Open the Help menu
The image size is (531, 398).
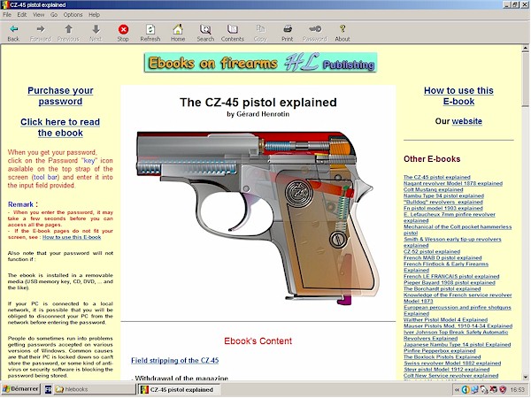tap(94, 14)
